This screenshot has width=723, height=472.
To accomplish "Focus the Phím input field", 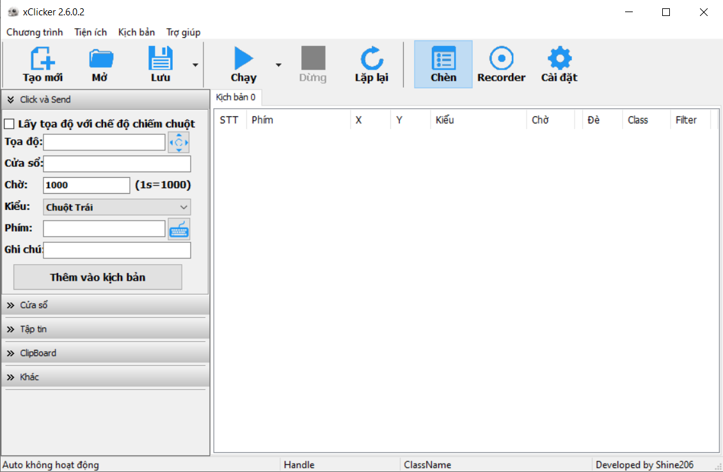I will pyautogui.click(x=104, y=228).
